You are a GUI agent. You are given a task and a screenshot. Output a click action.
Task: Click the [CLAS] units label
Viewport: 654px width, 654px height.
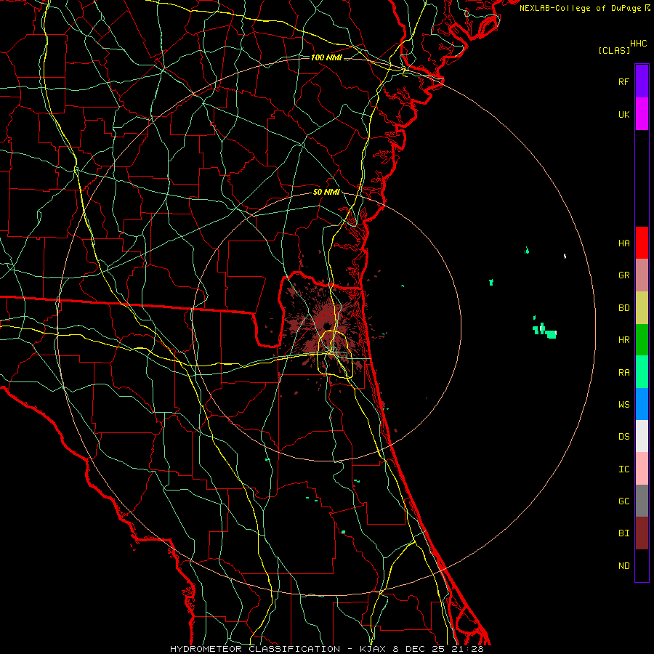pyautogui.click(x=614, y=50)
